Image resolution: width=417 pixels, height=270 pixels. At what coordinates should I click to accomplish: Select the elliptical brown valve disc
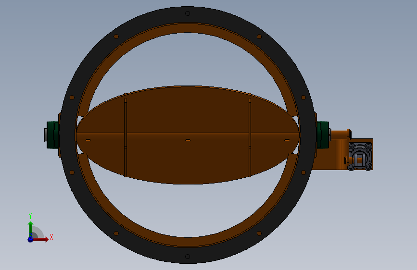[188, 135]
